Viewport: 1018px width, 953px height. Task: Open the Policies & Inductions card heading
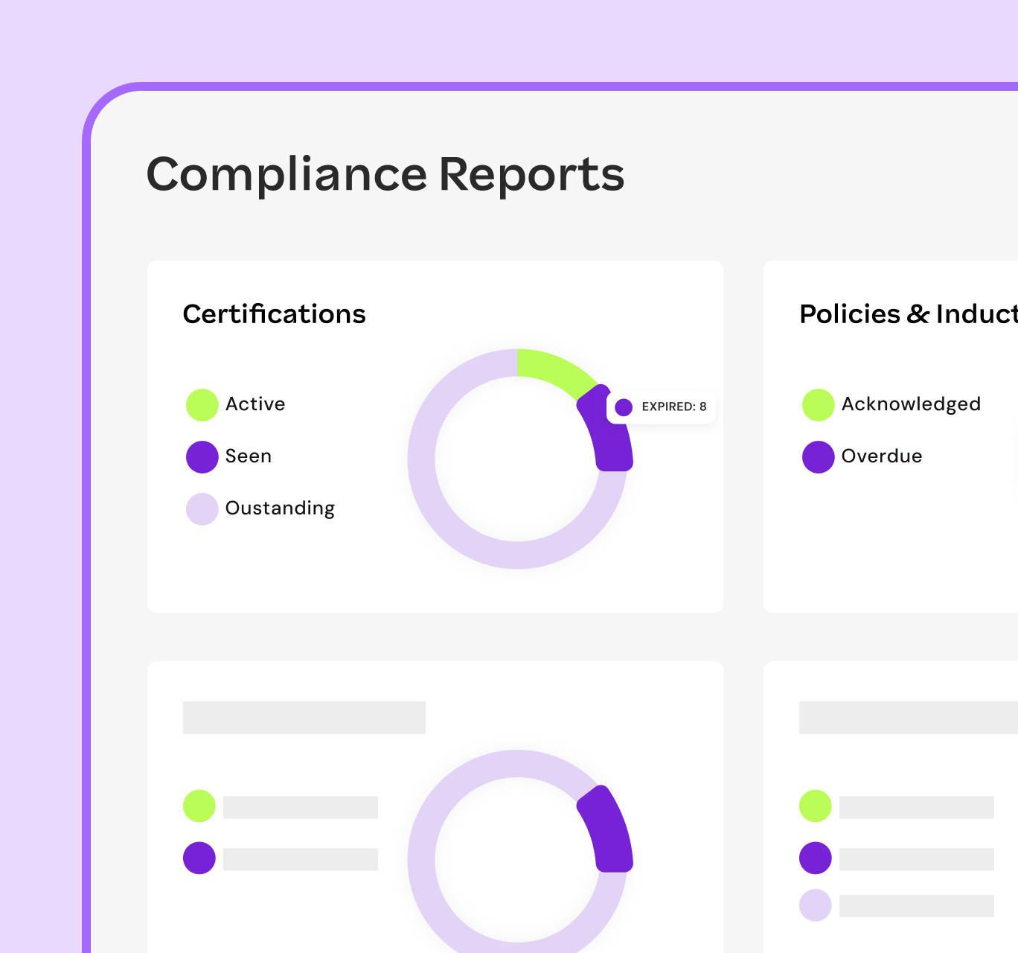908,314
